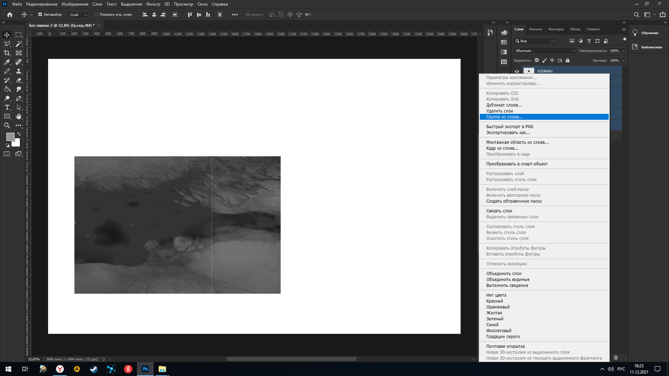This screenshot has width=669, height=376.
Task: Select the Crop tool in the toolbox
Action: [x=7, y=53]
